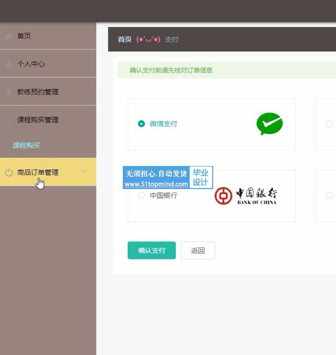Expand the 商品订单管理 chevron
The height and width of the screenshot is (355, 336).
(x=84, y=171)
